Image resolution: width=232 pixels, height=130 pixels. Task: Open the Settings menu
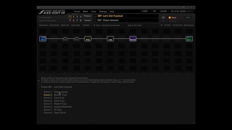pos(103,12)
